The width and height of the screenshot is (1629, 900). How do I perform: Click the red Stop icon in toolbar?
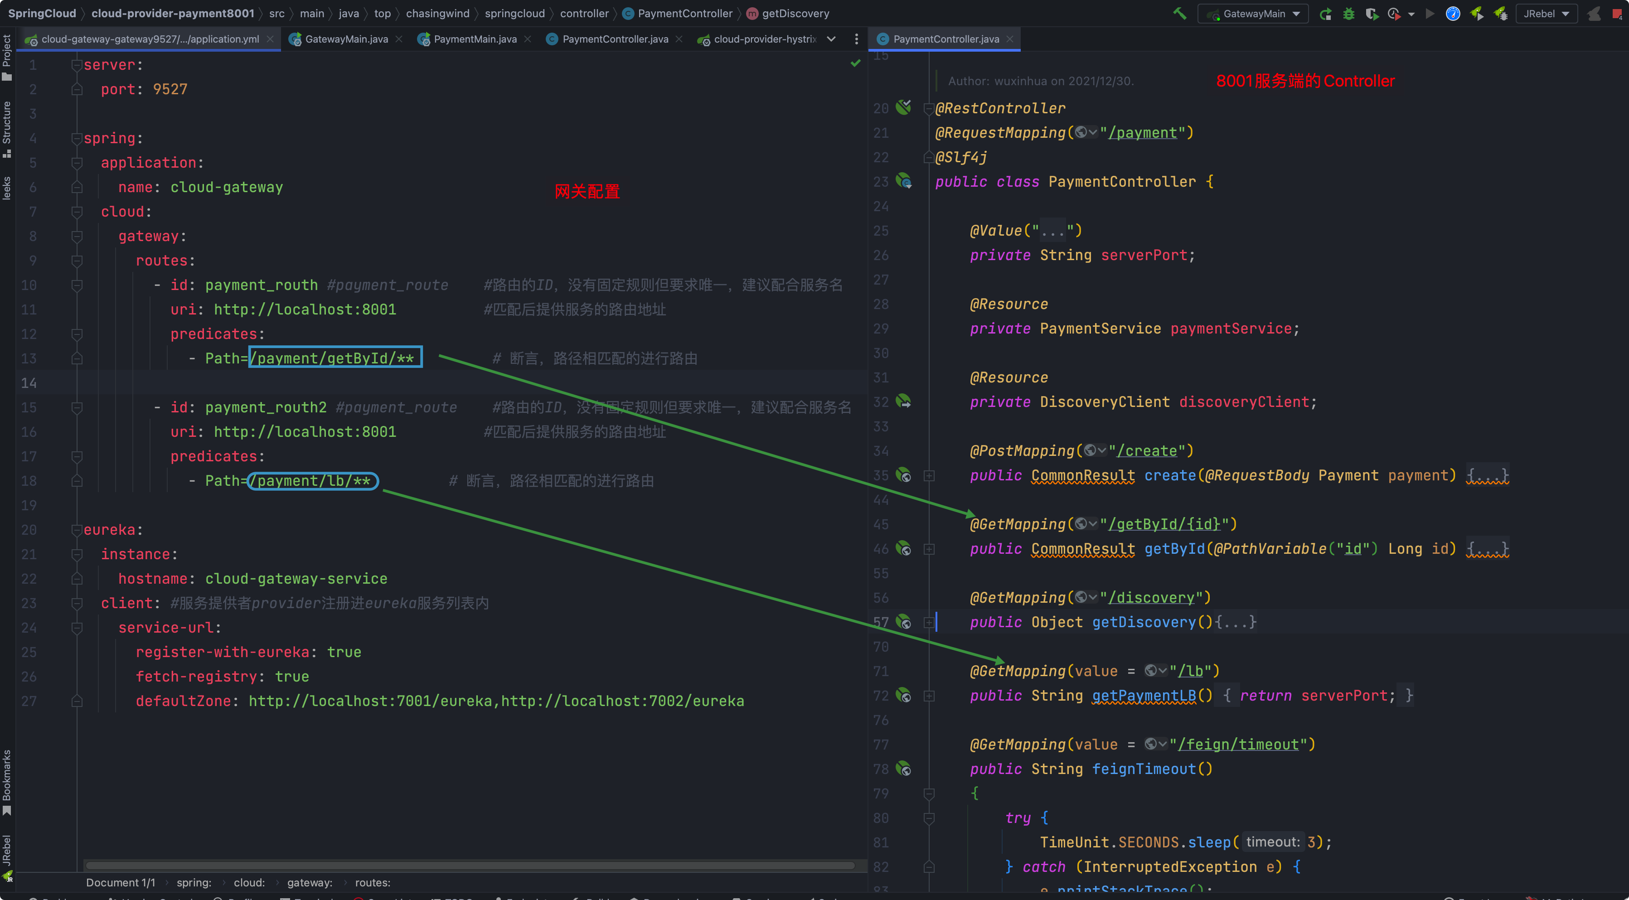pyautogui.click(x=1617, y=13)
